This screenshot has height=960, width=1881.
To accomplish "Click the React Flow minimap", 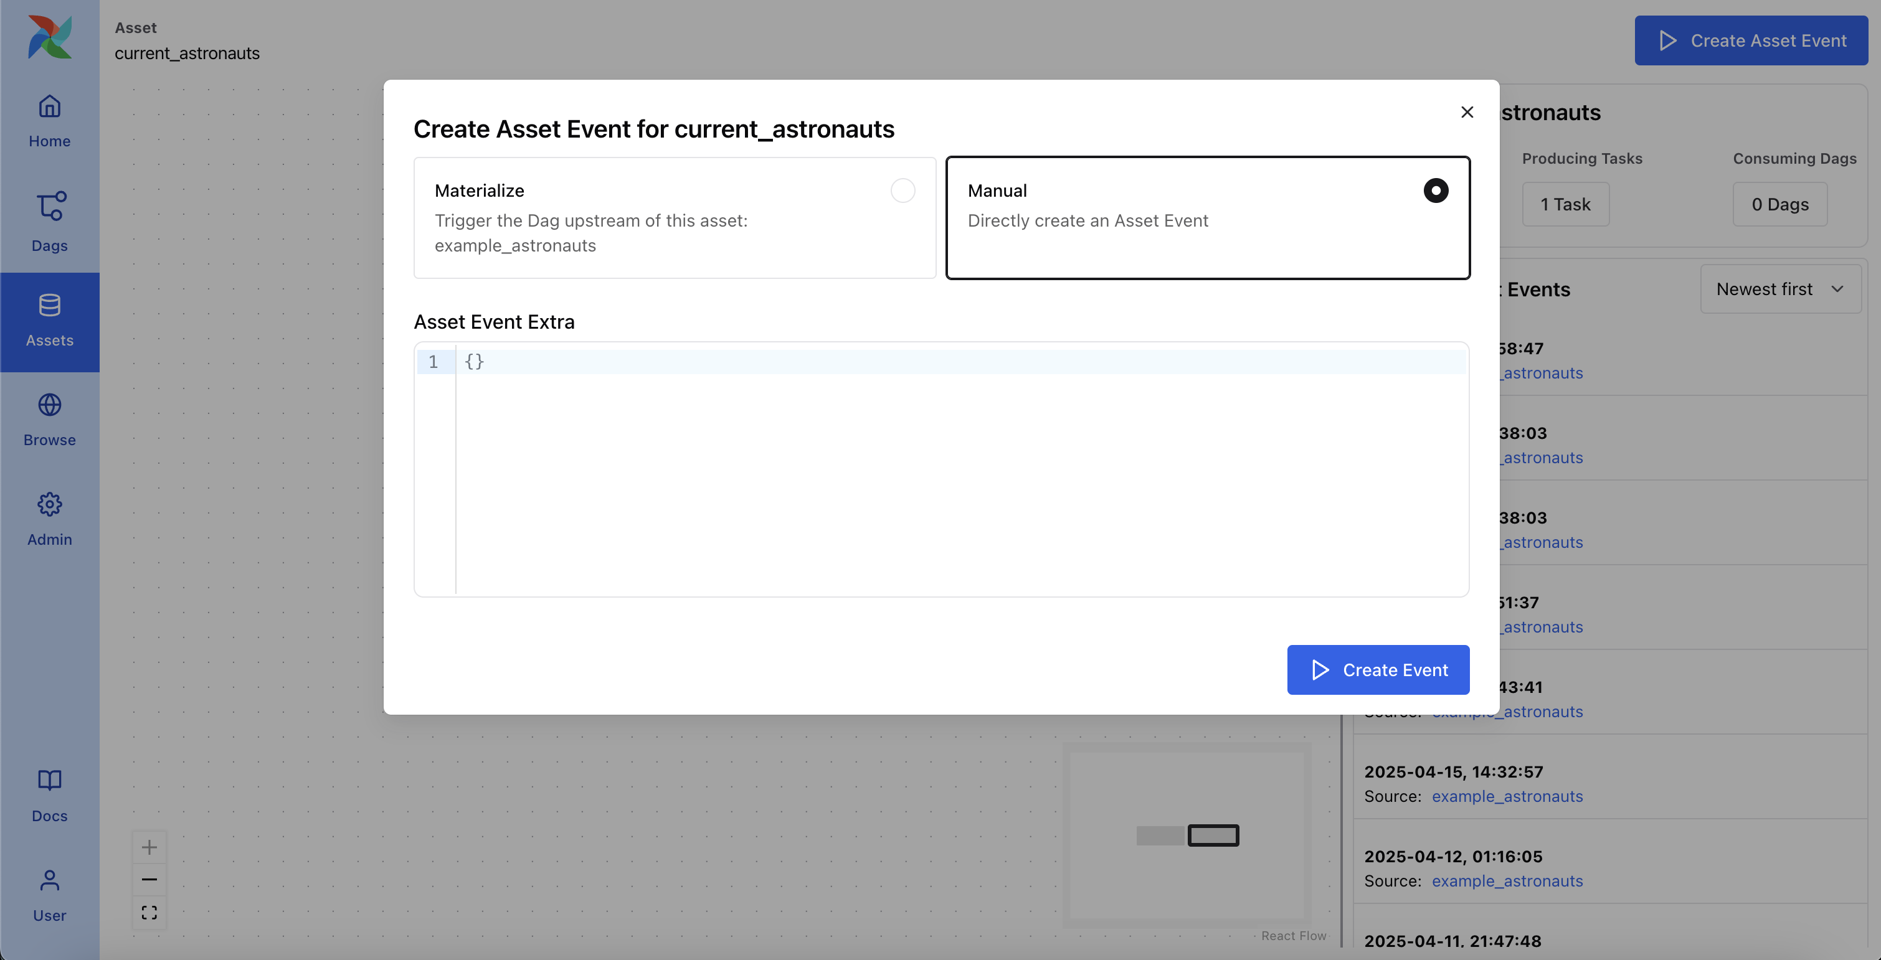I will [x=1187, y=835].
